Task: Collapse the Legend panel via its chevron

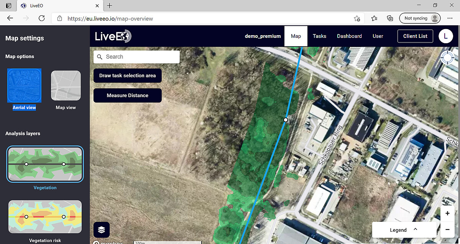Action: pyautogui.click(x=415, y=229)
